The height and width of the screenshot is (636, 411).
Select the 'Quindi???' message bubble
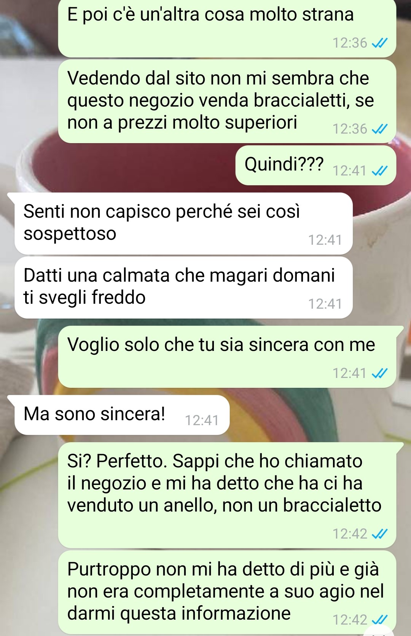point(316,166)
